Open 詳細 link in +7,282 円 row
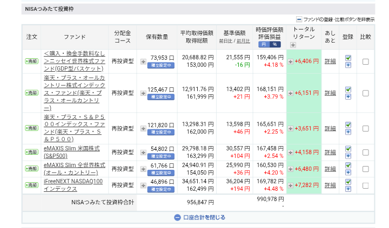 [x=330, y=185]
